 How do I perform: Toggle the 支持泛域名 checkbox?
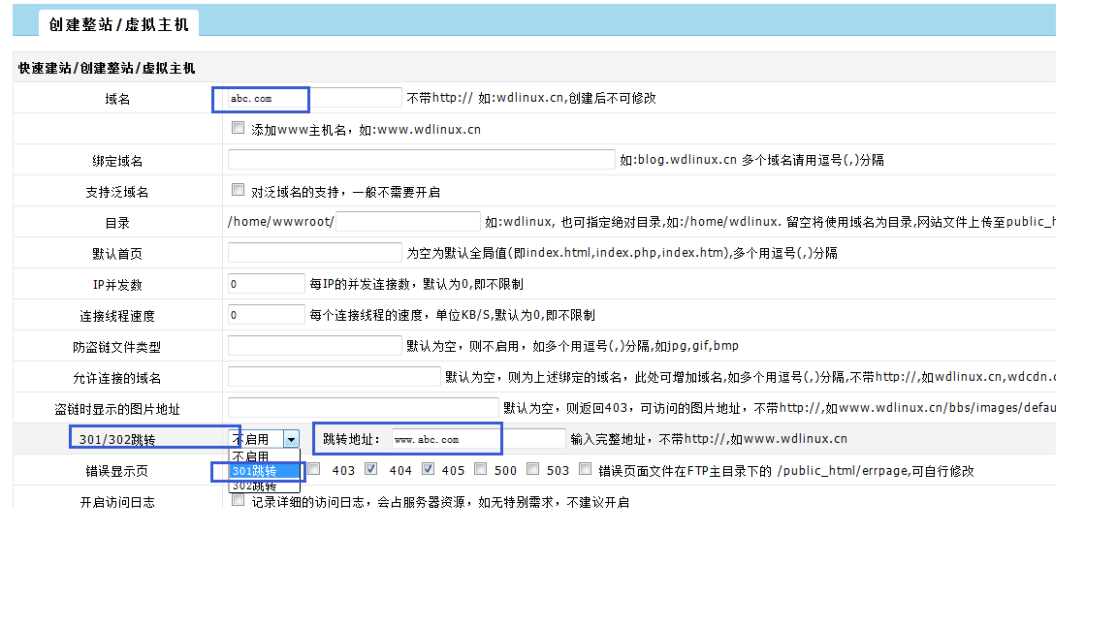[x=239, y=190]
